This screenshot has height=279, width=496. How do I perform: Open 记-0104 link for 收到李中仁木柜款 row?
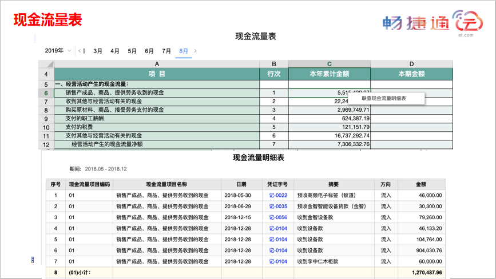(278, 262)
